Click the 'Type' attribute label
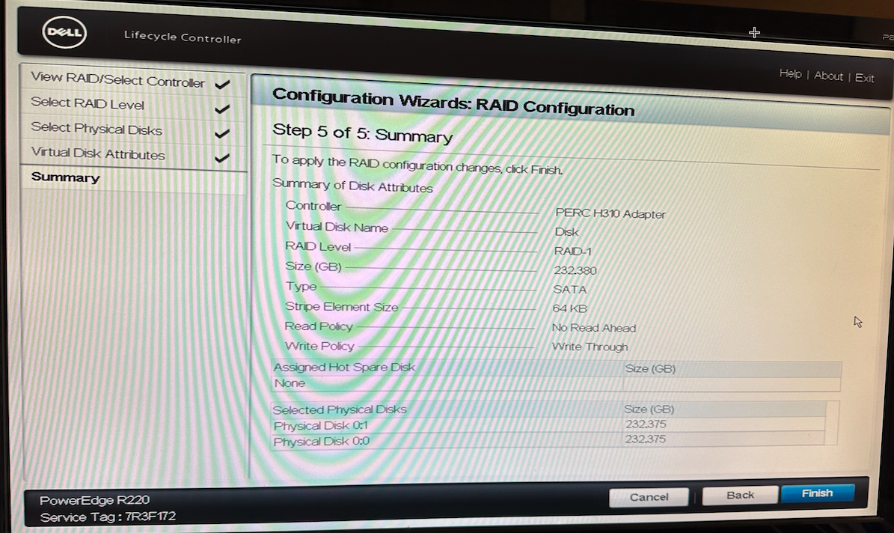This screenshot has height=533, width=894. (x=301, y=286)
